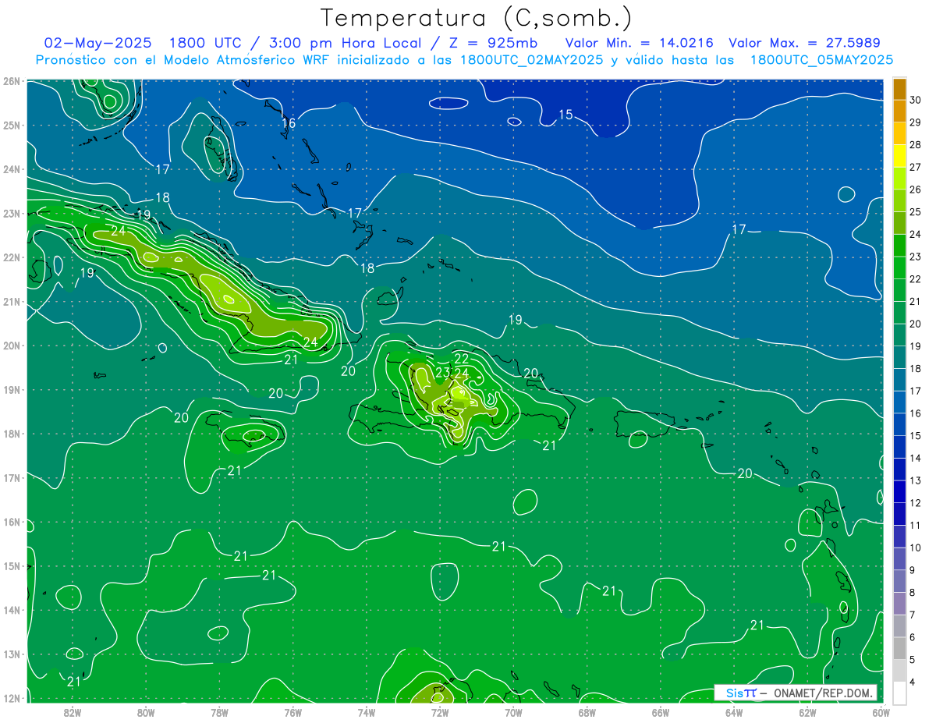
Task: Click the '23' contour label over Hispaniola
Action: tap(443, 373)
